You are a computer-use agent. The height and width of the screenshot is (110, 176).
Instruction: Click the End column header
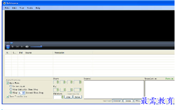click(21, 53)
